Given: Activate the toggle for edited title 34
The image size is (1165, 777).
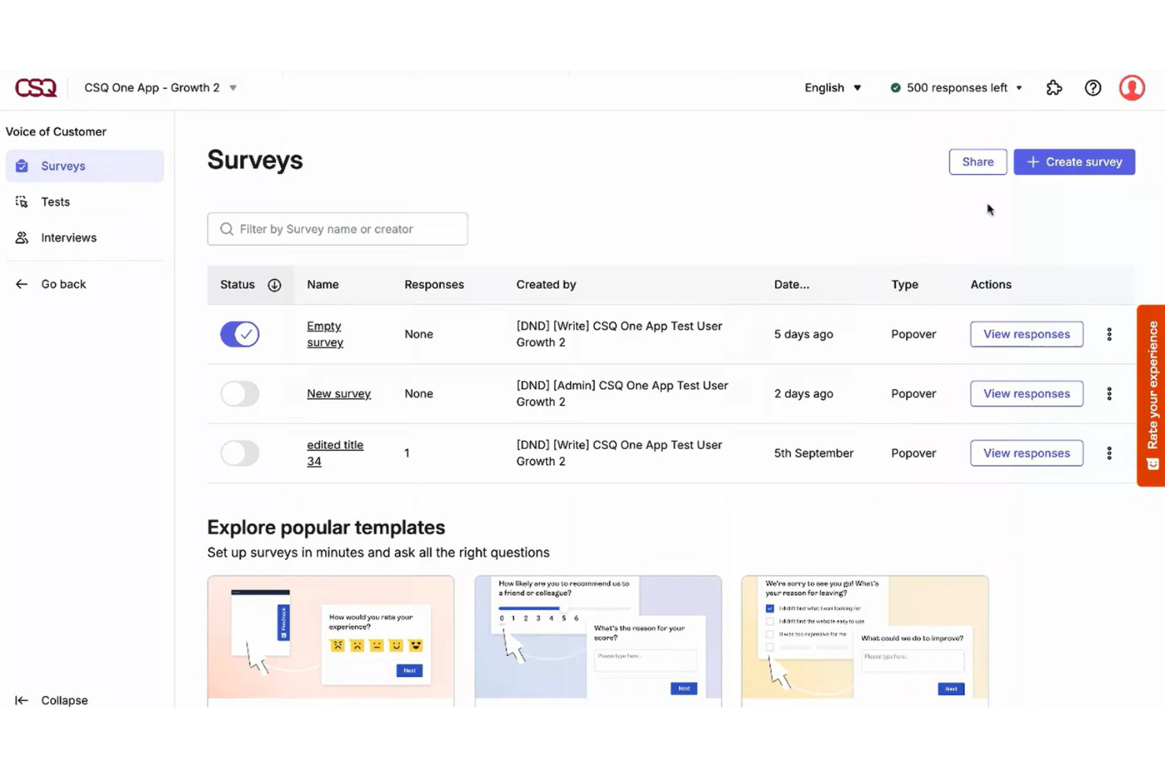Looking at the screenshot, I should pos(239,453).
